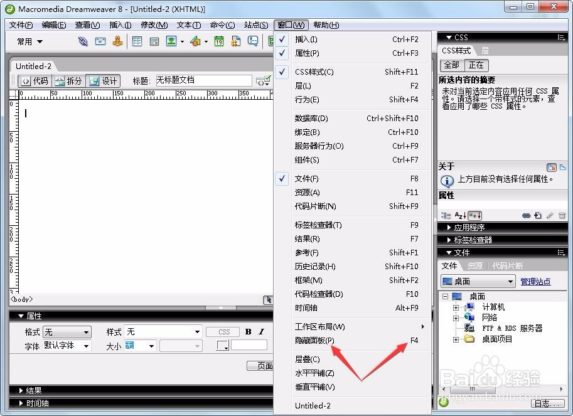The height and width of the screenshot is (416, 573).
Task: Click the 正在 button in CSS panel
Action: (476, 65)
